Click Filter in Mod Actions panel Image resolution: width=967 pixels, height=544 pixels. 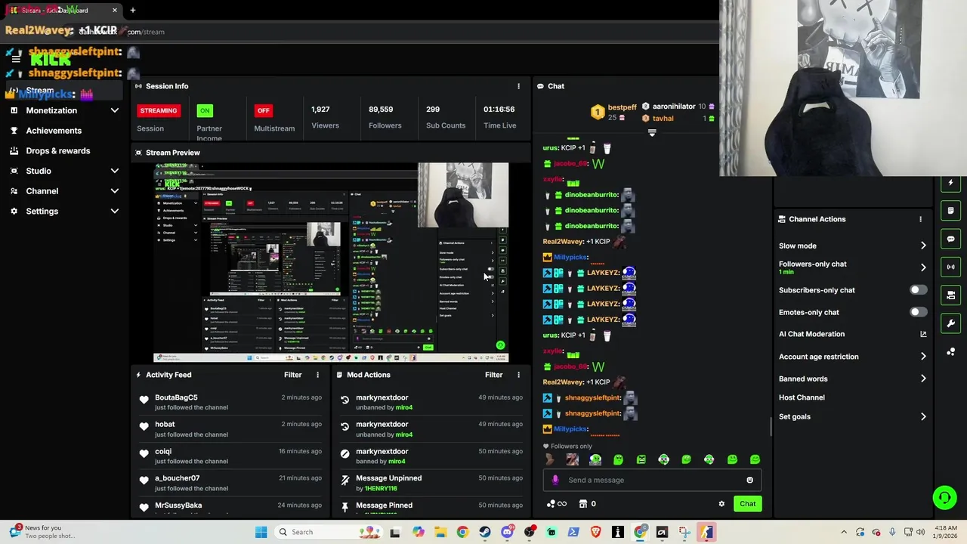point(493,375)
